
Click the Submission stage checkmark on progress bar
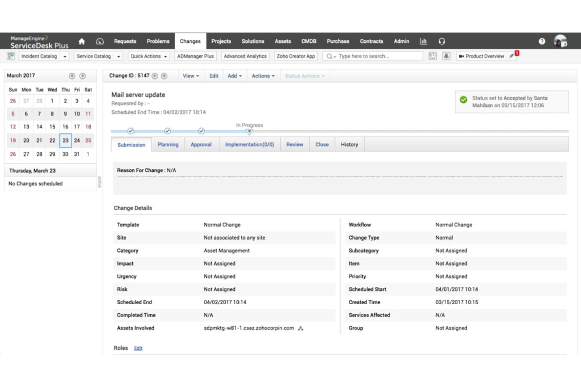click(x=131, y=131)
